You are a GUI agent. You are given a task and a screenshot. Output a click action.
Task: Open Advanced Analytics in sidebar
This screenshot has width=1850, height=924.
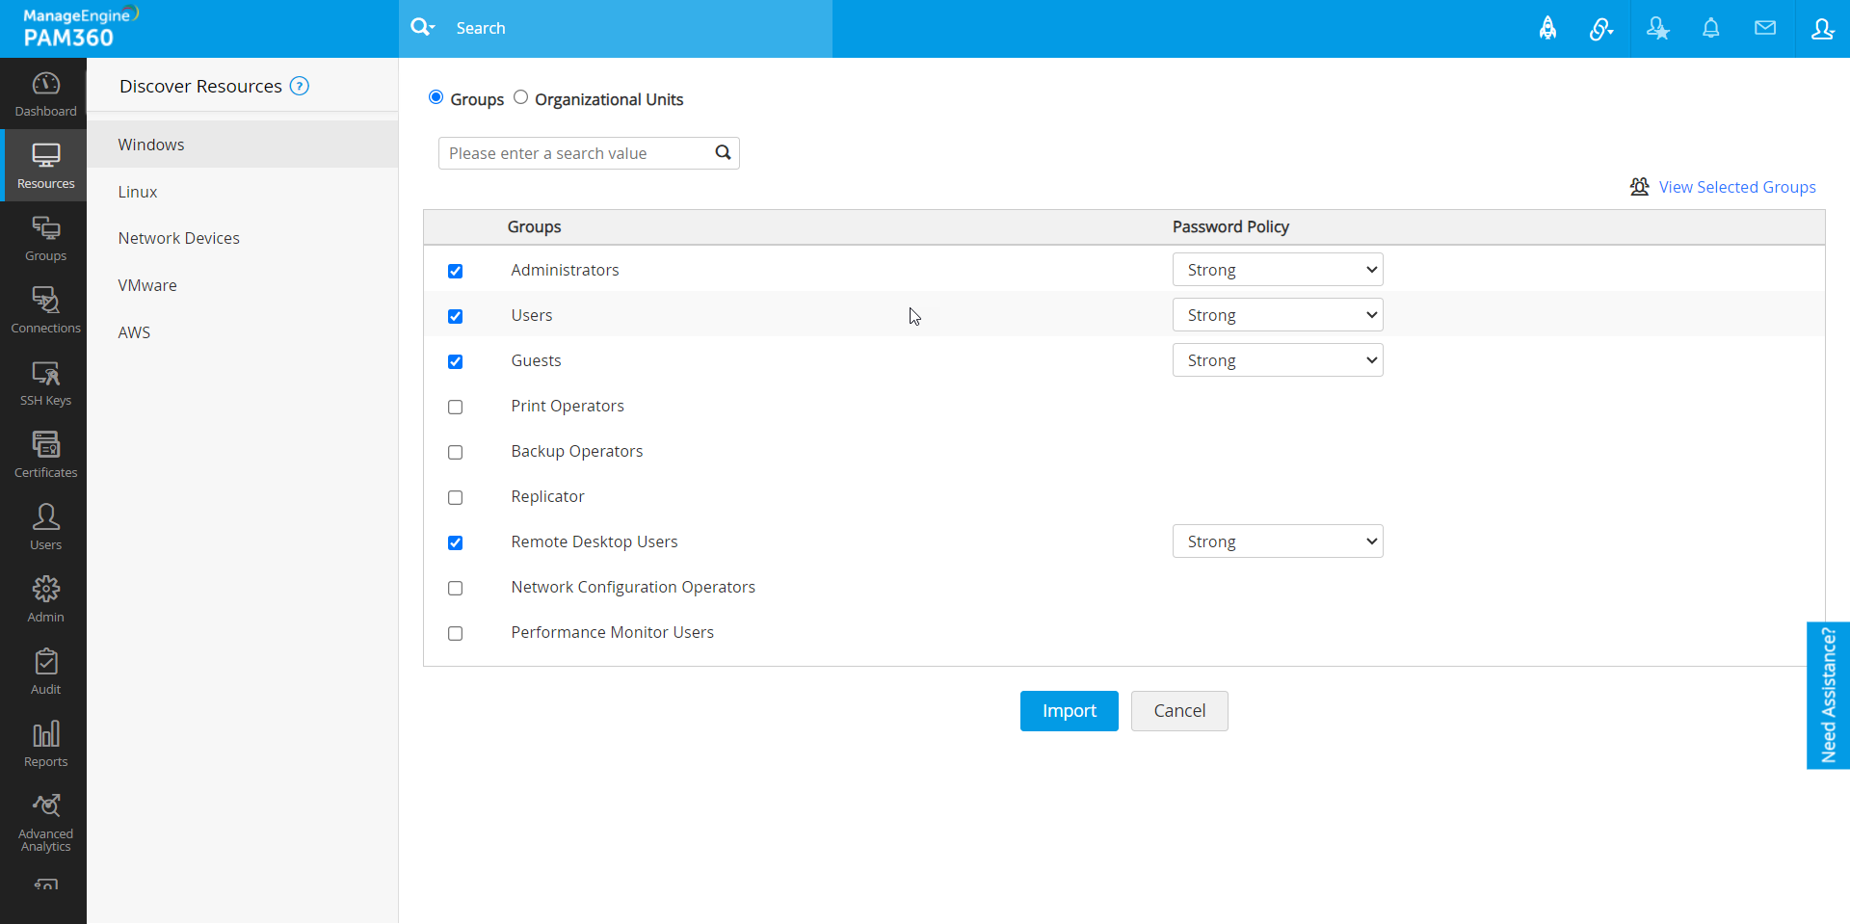tap(45, 822)
